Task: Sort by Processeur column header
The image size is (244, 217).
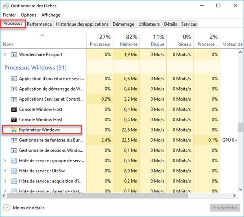Action: click(100, 41)
